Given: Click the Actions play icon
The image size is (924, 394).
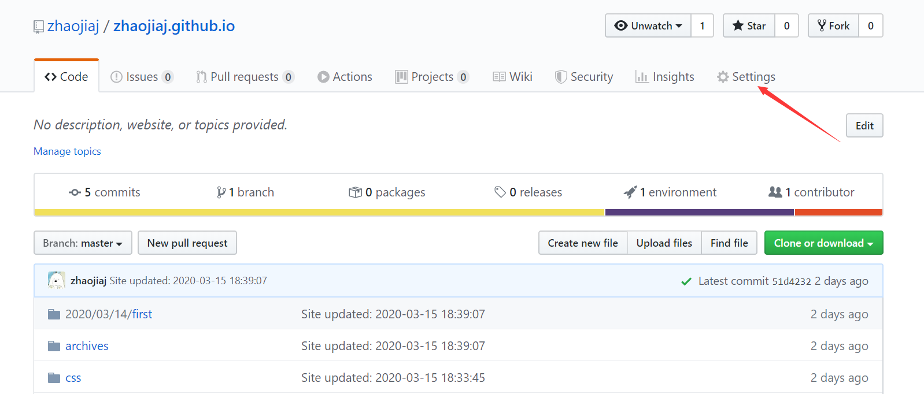Looking at the screenshot, I should [x=323, y=77].
